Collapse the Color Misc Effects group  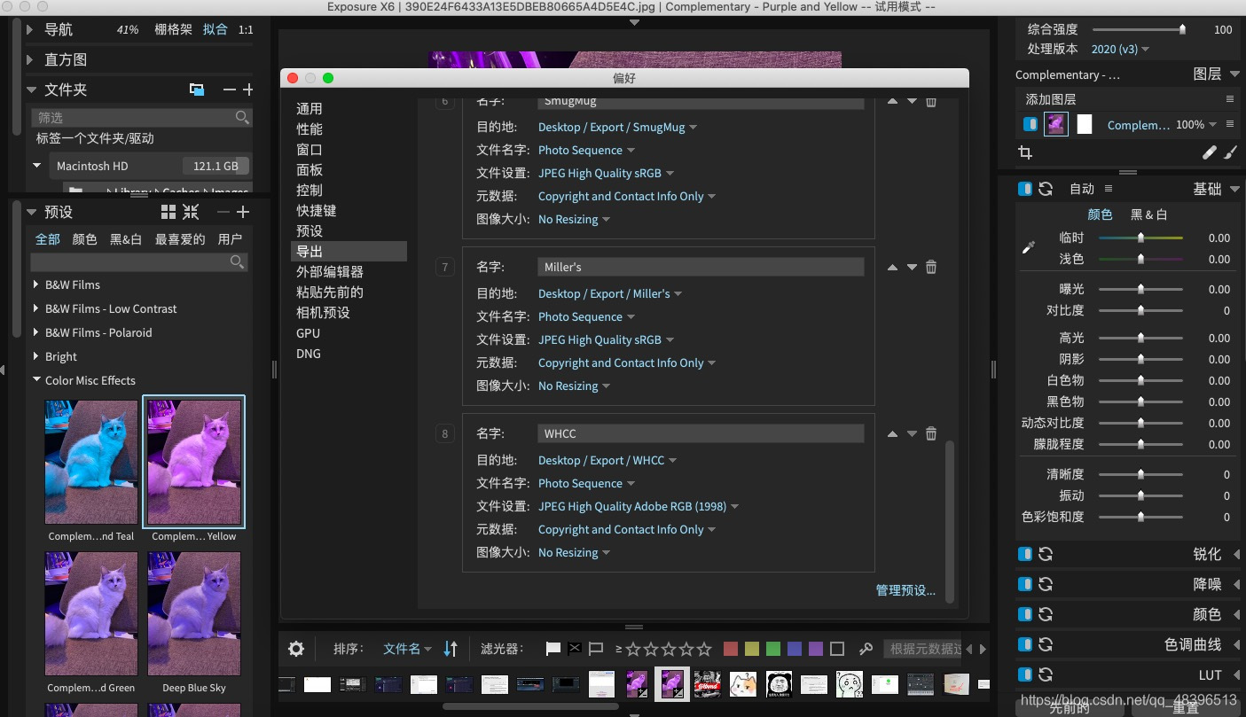(36, 380)
